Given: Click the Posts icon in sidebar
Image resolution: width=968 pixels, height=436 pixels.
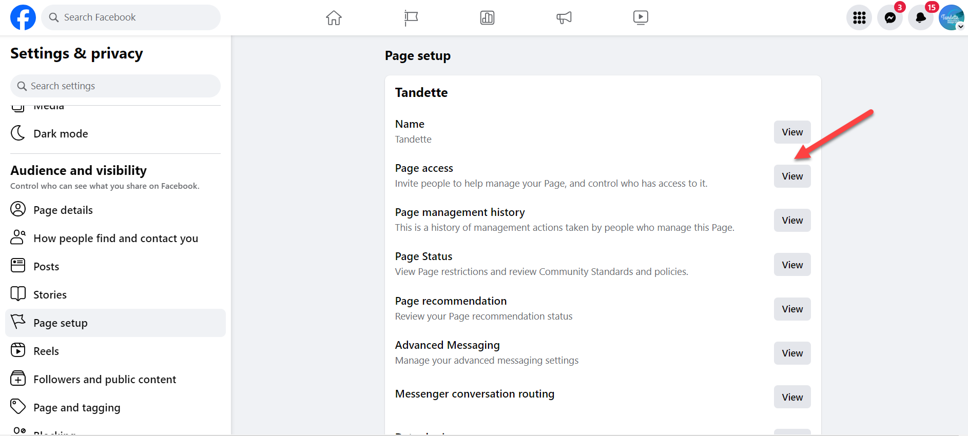Looking at the screenshot, I should coord(18,266).
